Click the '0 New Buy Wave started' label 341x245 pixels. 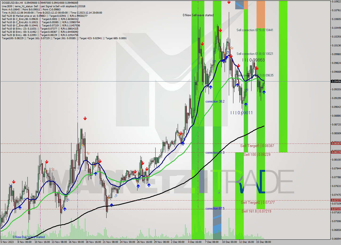(29, 237)
